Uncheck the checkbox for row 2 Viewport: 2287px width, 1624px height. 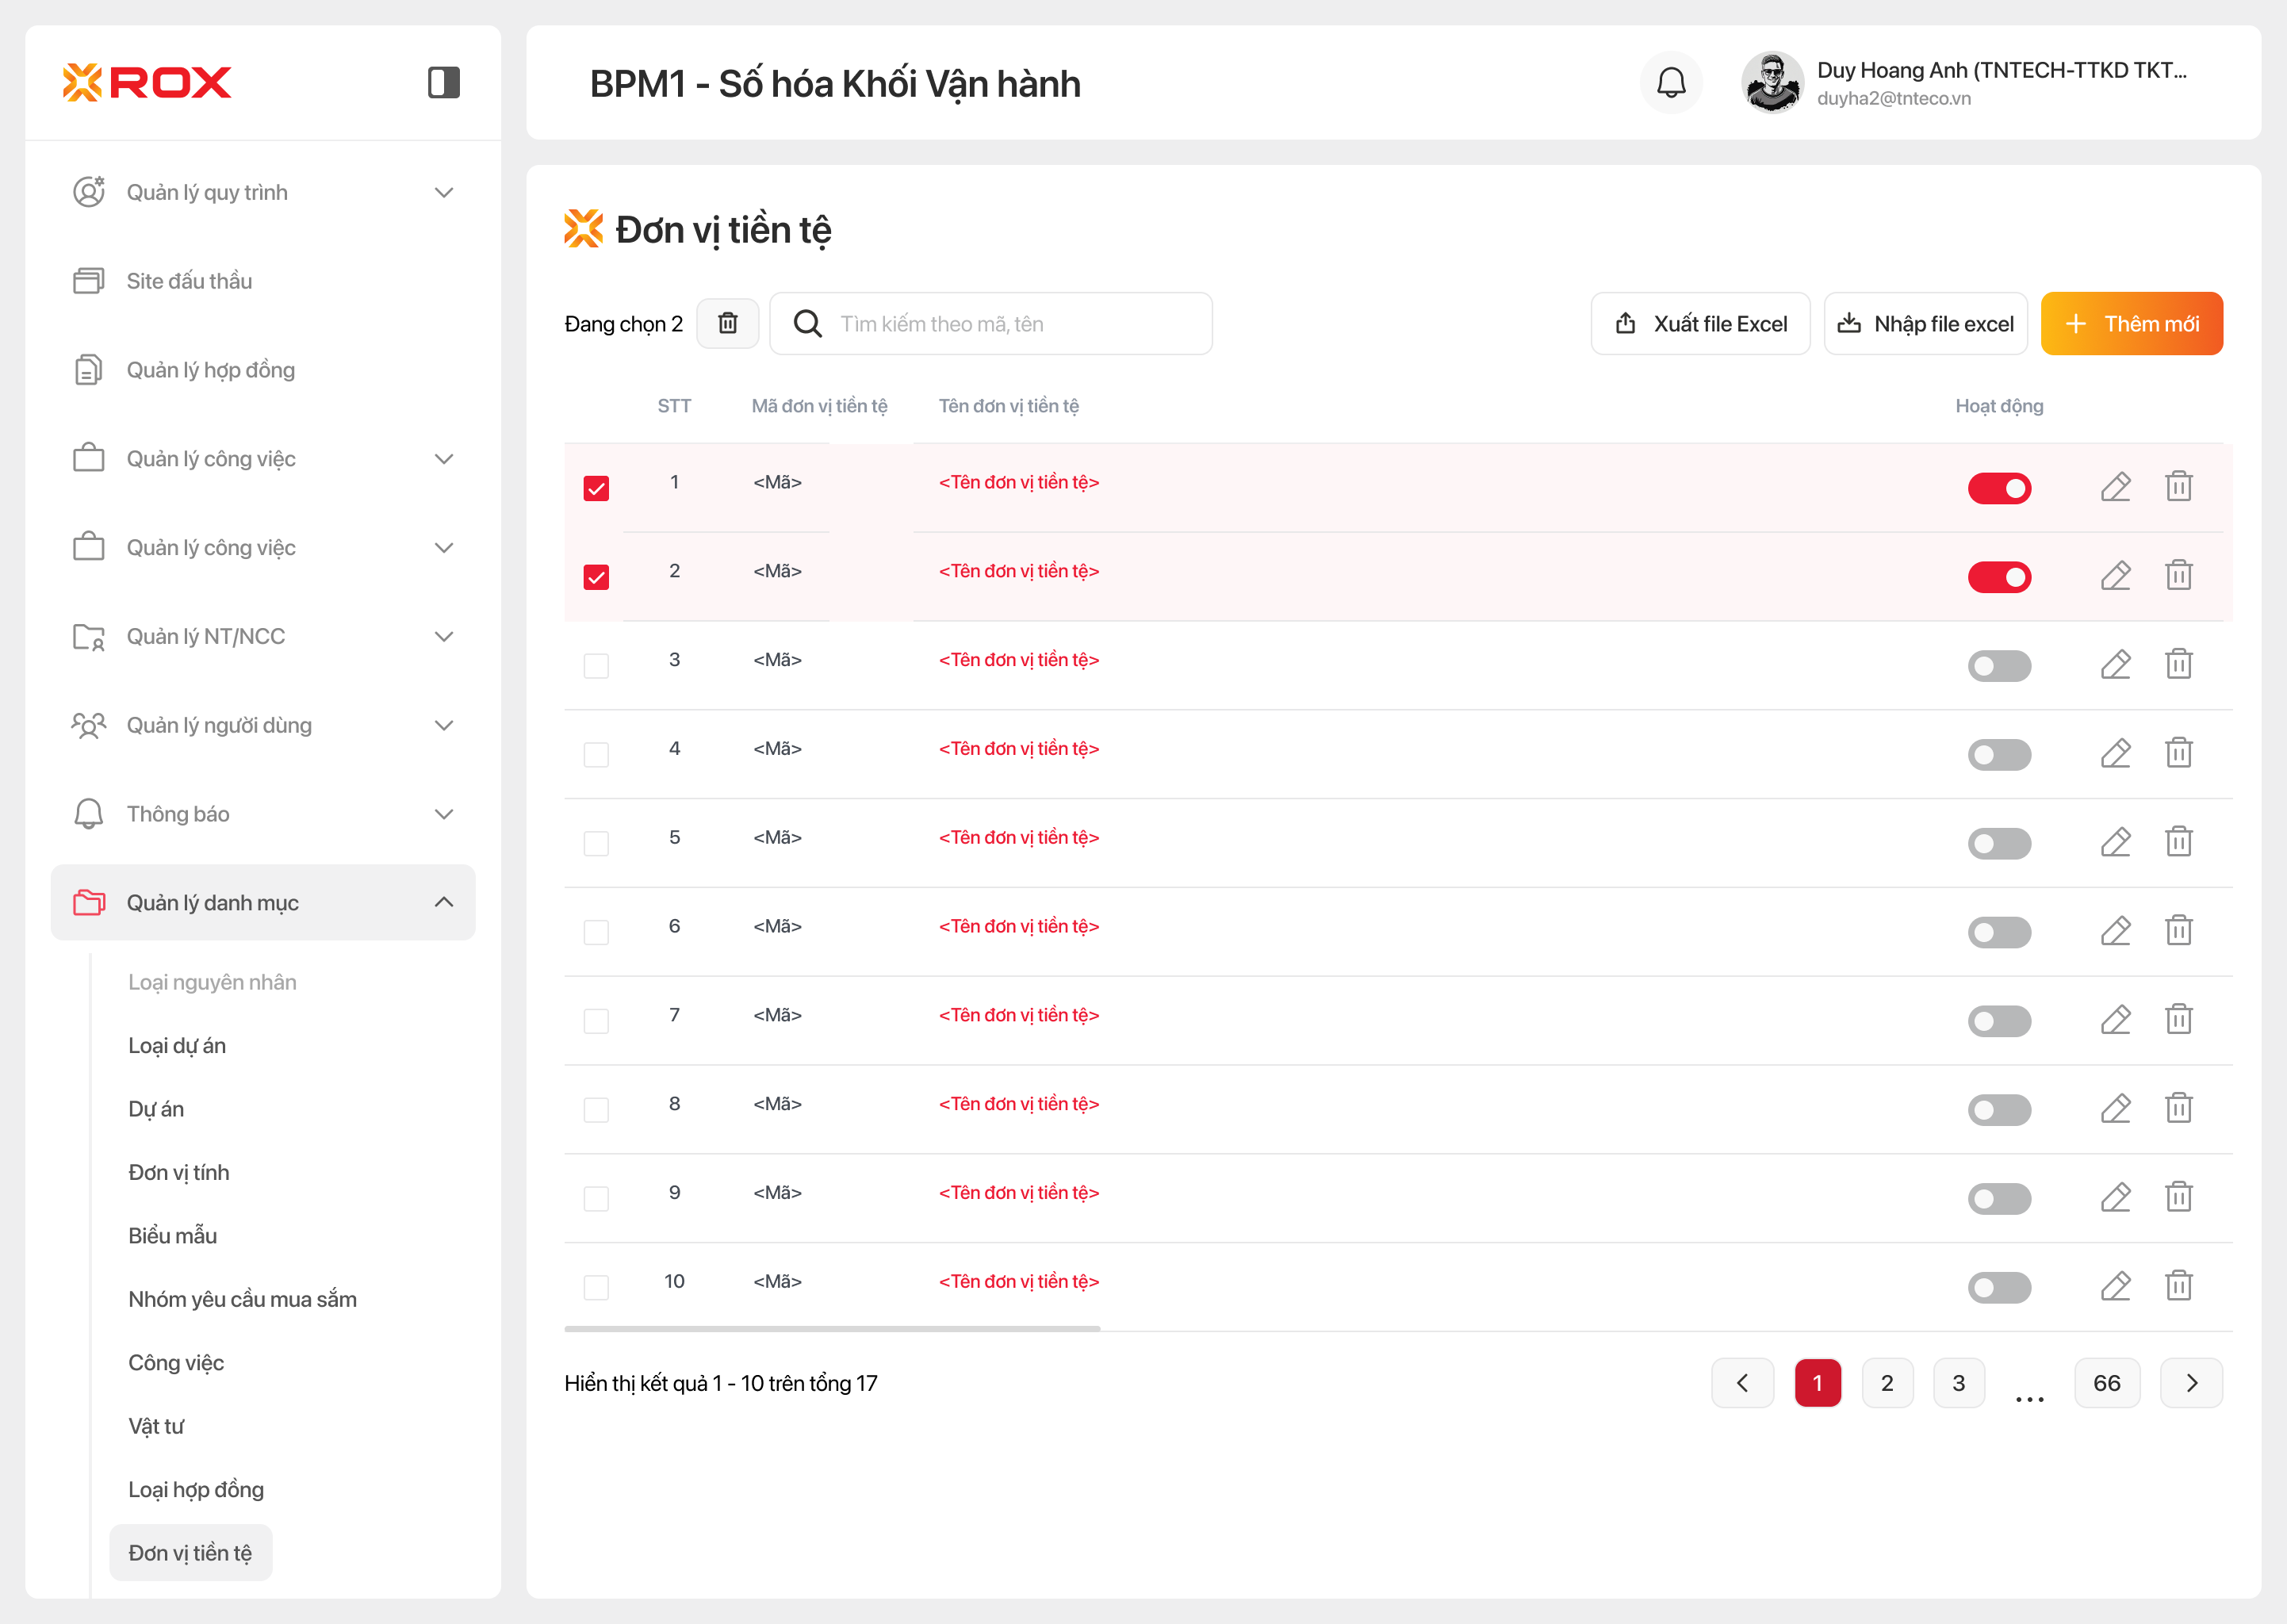[596, 577]
